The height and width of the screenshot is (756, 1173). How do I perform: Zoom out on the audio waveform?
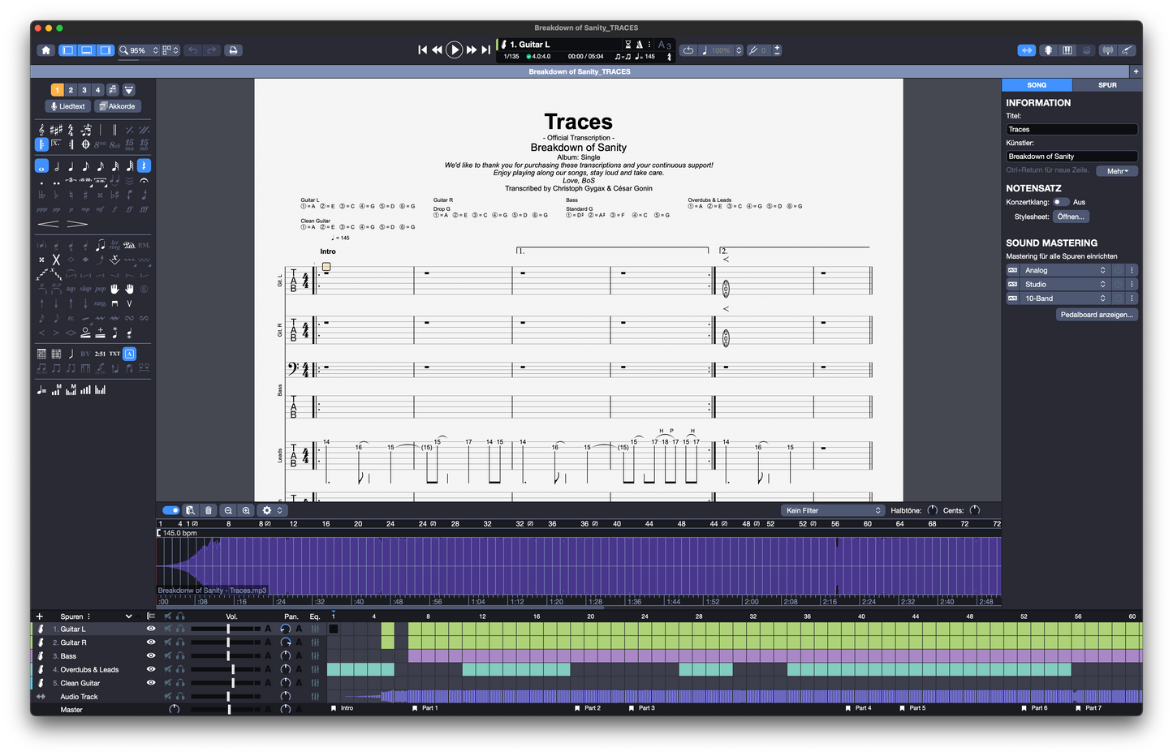[228, 510]
